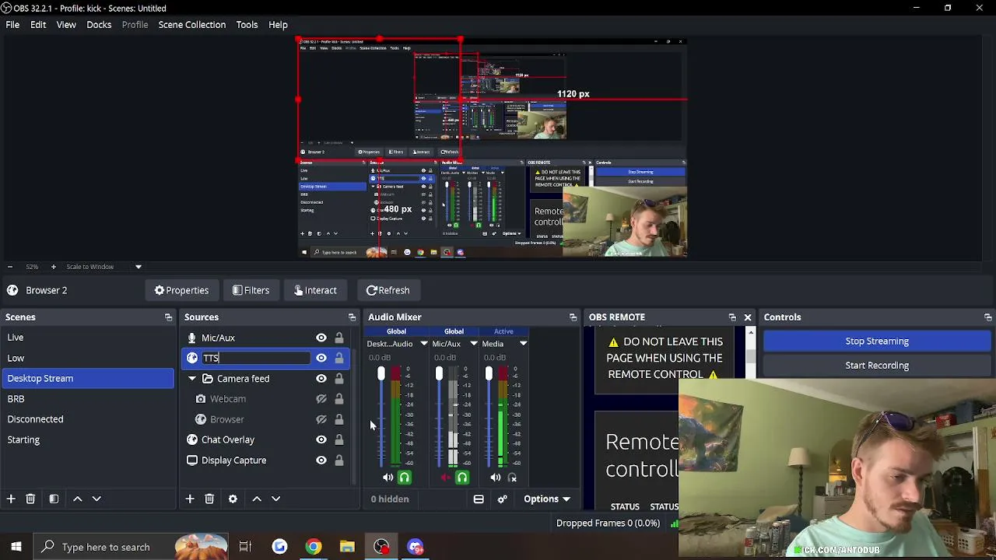Viewport: 996px width, 560px height.
Task: Undock the Sources panel
Action: pyautogui.click(x=352, y=317)
